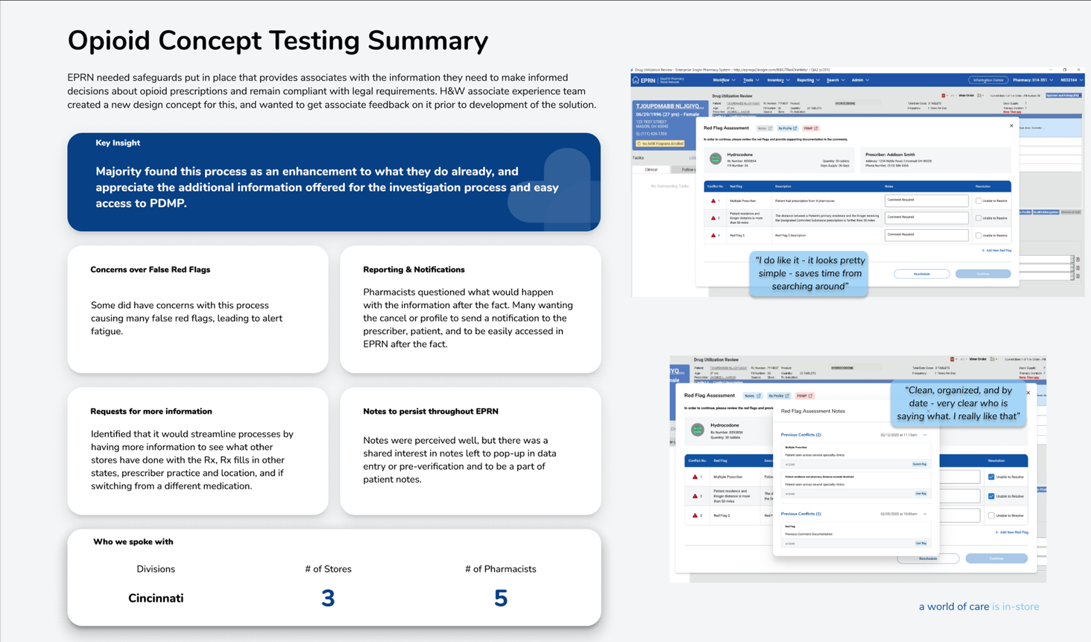Click the PDMP external link chip in top dialog

(811, 128)
